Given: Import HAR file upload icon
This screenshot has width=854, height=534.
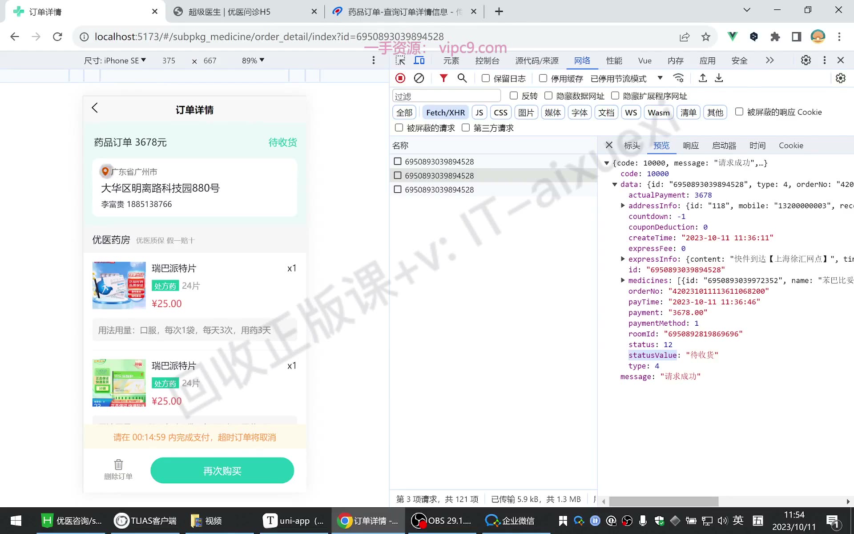Looking at the screenshot, I should [x=703, y=78].
